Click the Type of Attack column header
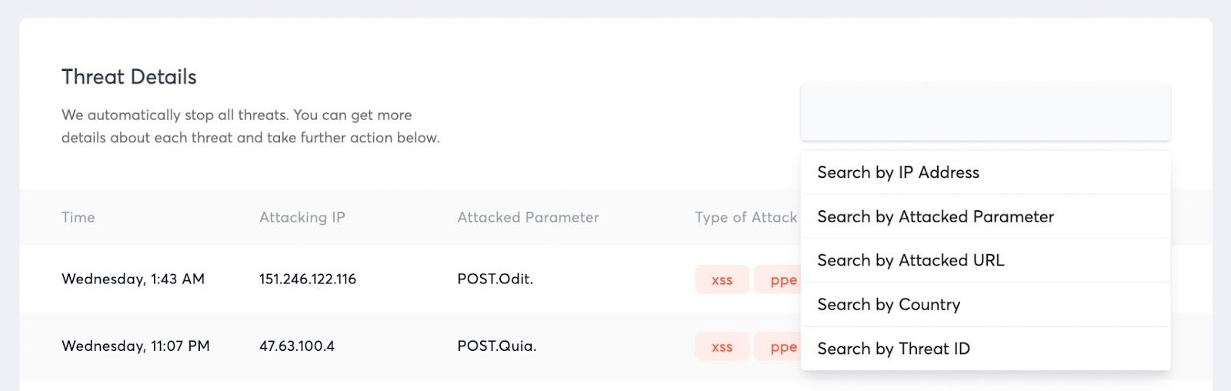Screen dimensions: 1231x391 [746, 218]
